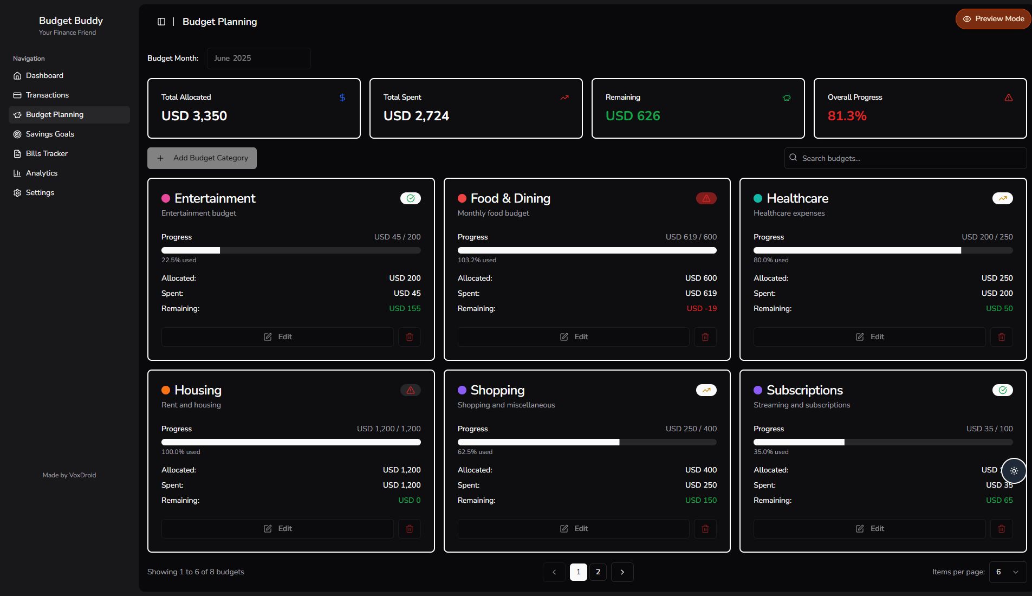Delete the Shopping budget via trash icon
Screen dimensions: 1032x596
pyautogui.click(x=705, y=529)
